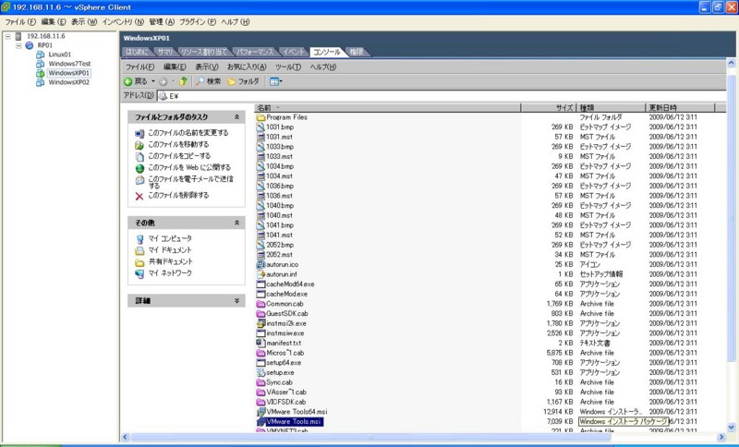Select the Linux01 VM icon
The width and height of the screenshot is (739, 447).
pyautogui.click(x=41, y=54)
